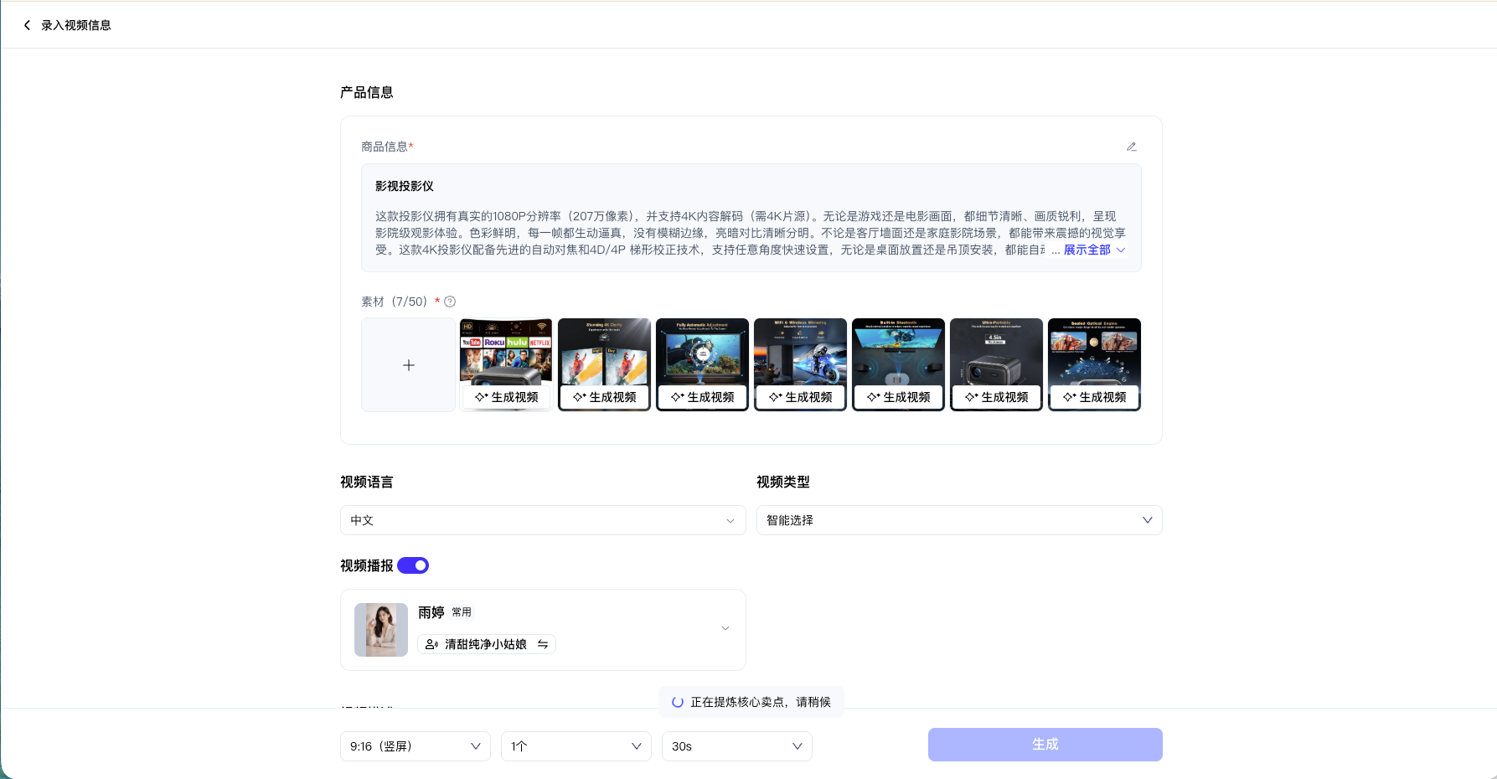This screenshot has width=1497, height=779.
Task: Open the 视频类型 dropdown showing 智能选择
Action: [959, 520]
